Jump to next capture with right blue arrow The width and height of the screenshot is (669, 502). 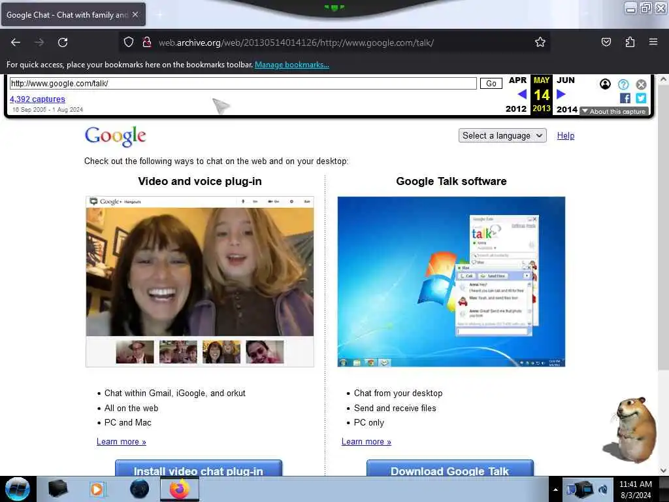click(561, 94)
